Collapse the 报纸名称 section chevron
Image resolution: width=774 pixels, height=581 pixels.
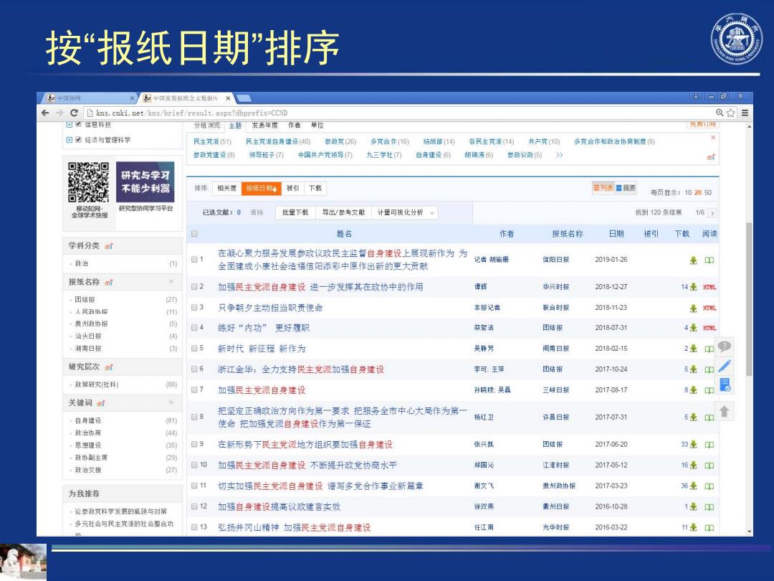pyautogui.click(x=171, y=282)
